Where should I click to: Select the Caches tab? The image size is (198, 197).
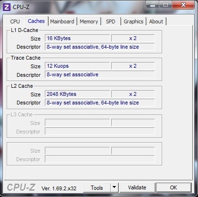36,21
